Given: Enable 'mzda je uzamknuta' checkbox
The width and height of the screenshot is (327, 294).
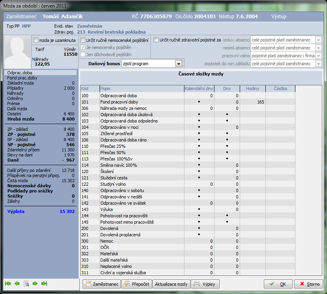Looking at the screenshot, I should pos(36,40).
